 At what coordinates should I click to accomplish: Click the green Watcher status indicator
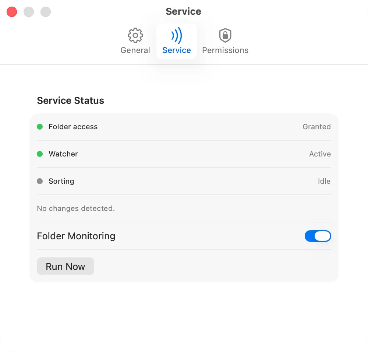point(40,154)
